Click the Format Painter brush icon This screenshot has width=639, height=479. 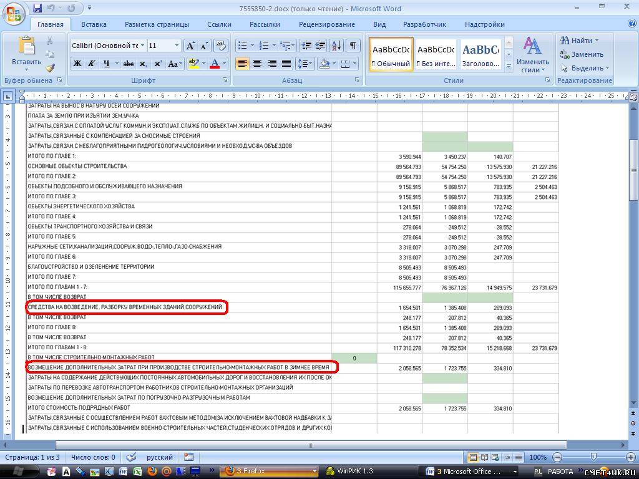[x=50, y=68]
